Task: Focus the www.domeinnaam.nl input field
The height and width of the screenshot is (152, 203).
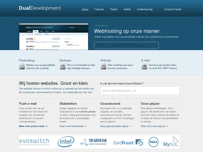Action: pos(140,91)
